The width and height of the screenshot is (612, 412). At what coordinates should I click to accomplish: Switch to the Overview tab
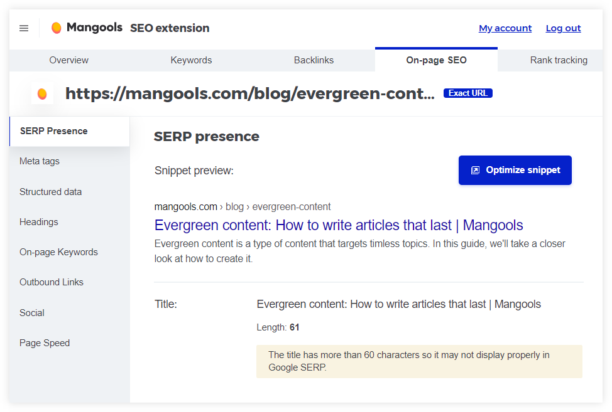[x=68, y=60]
